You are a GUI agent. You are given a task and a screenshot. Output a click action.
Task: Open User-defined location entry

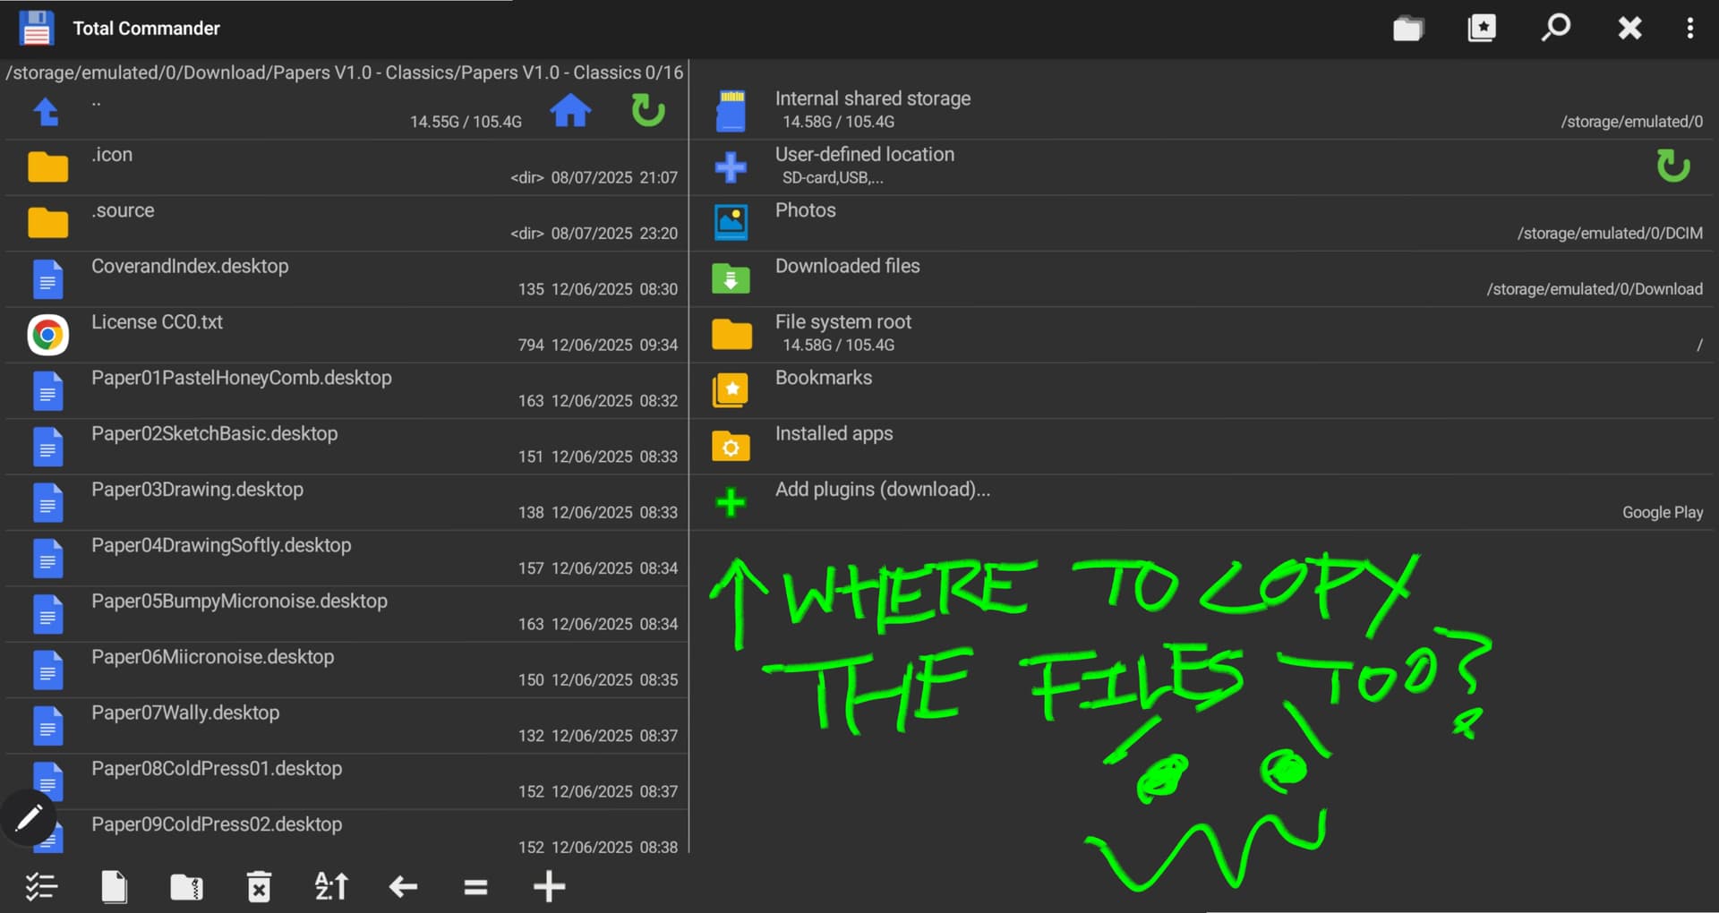pyautogui.click(x=1202, y=166)
